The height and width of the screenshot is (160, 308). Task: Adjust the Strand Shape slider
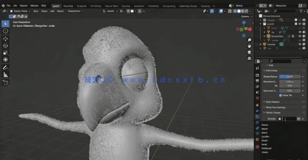[290, 77]
